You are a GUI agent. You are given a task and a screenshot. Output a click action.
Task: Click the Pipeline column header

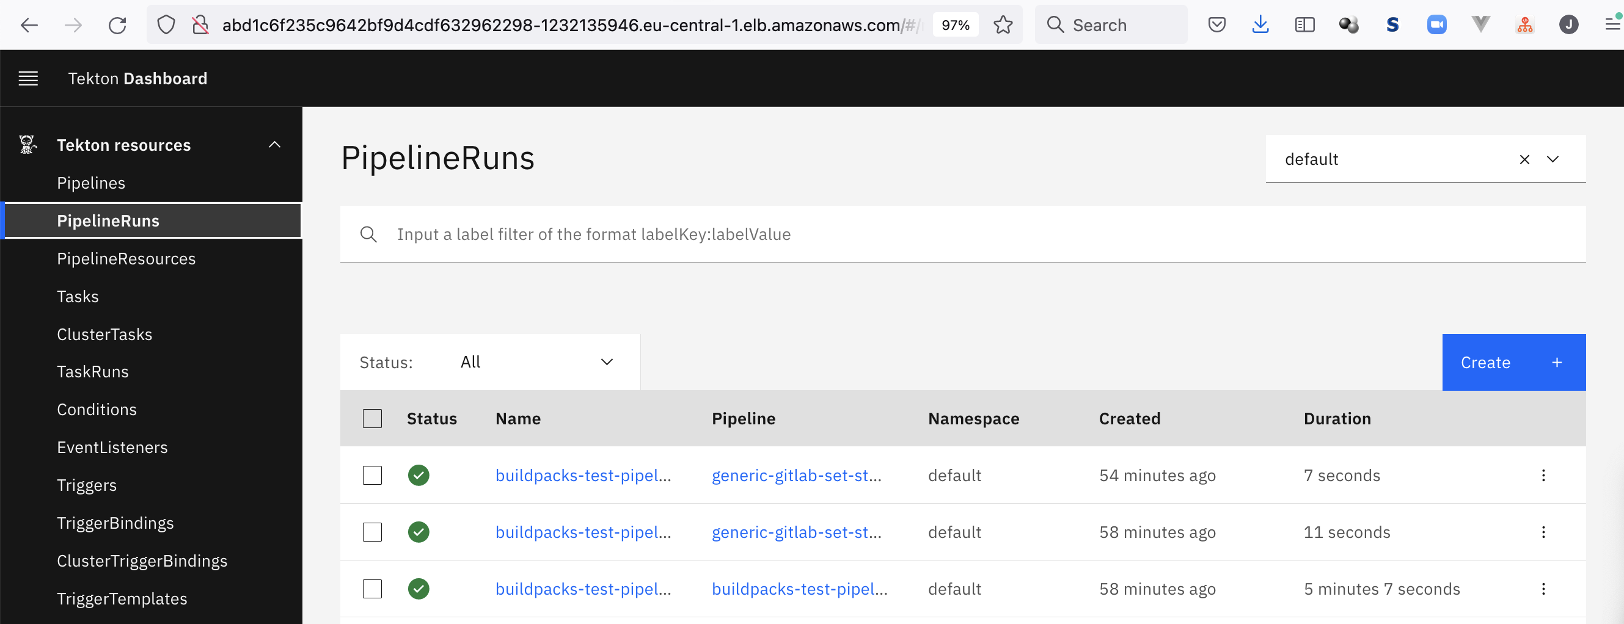click(x=744, y=418)
